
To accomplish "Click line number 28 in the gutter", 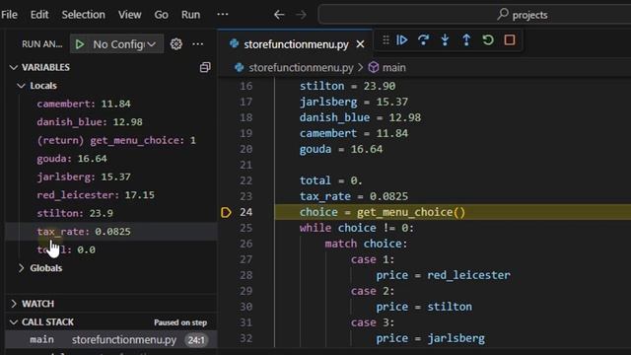I will [x=245, y=275].
